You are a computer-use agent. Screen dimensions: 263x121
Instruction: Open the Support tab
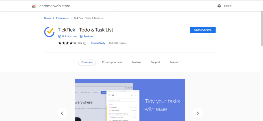155,62
